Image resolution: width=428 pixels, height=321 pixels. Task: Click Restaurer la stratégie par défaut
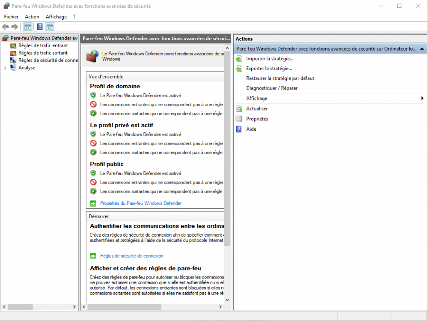(280, 78)
